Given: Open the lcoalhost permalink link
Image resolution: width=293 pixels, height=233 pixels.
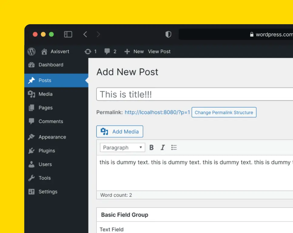Looking at the screenshot, I should (157, 113).
